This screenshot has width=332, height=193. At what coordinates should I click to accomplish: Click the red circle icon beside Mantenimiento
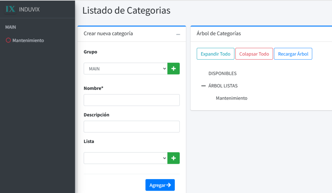8,41
